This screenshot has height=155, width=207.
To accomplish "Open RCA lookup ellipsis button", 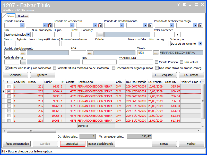I will (90, 53).
